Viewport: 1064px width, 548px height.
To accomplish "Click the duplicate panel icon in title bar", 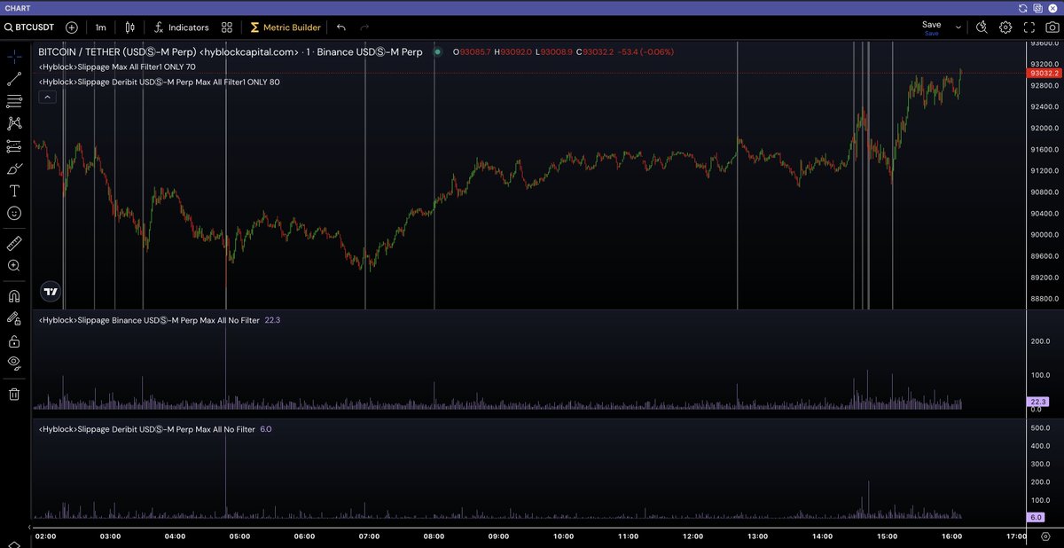I will click(1037, 7).
